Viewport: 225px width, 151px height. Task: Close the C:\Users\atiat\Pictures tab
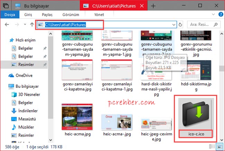pyautogui.click(x=142, y=6)
